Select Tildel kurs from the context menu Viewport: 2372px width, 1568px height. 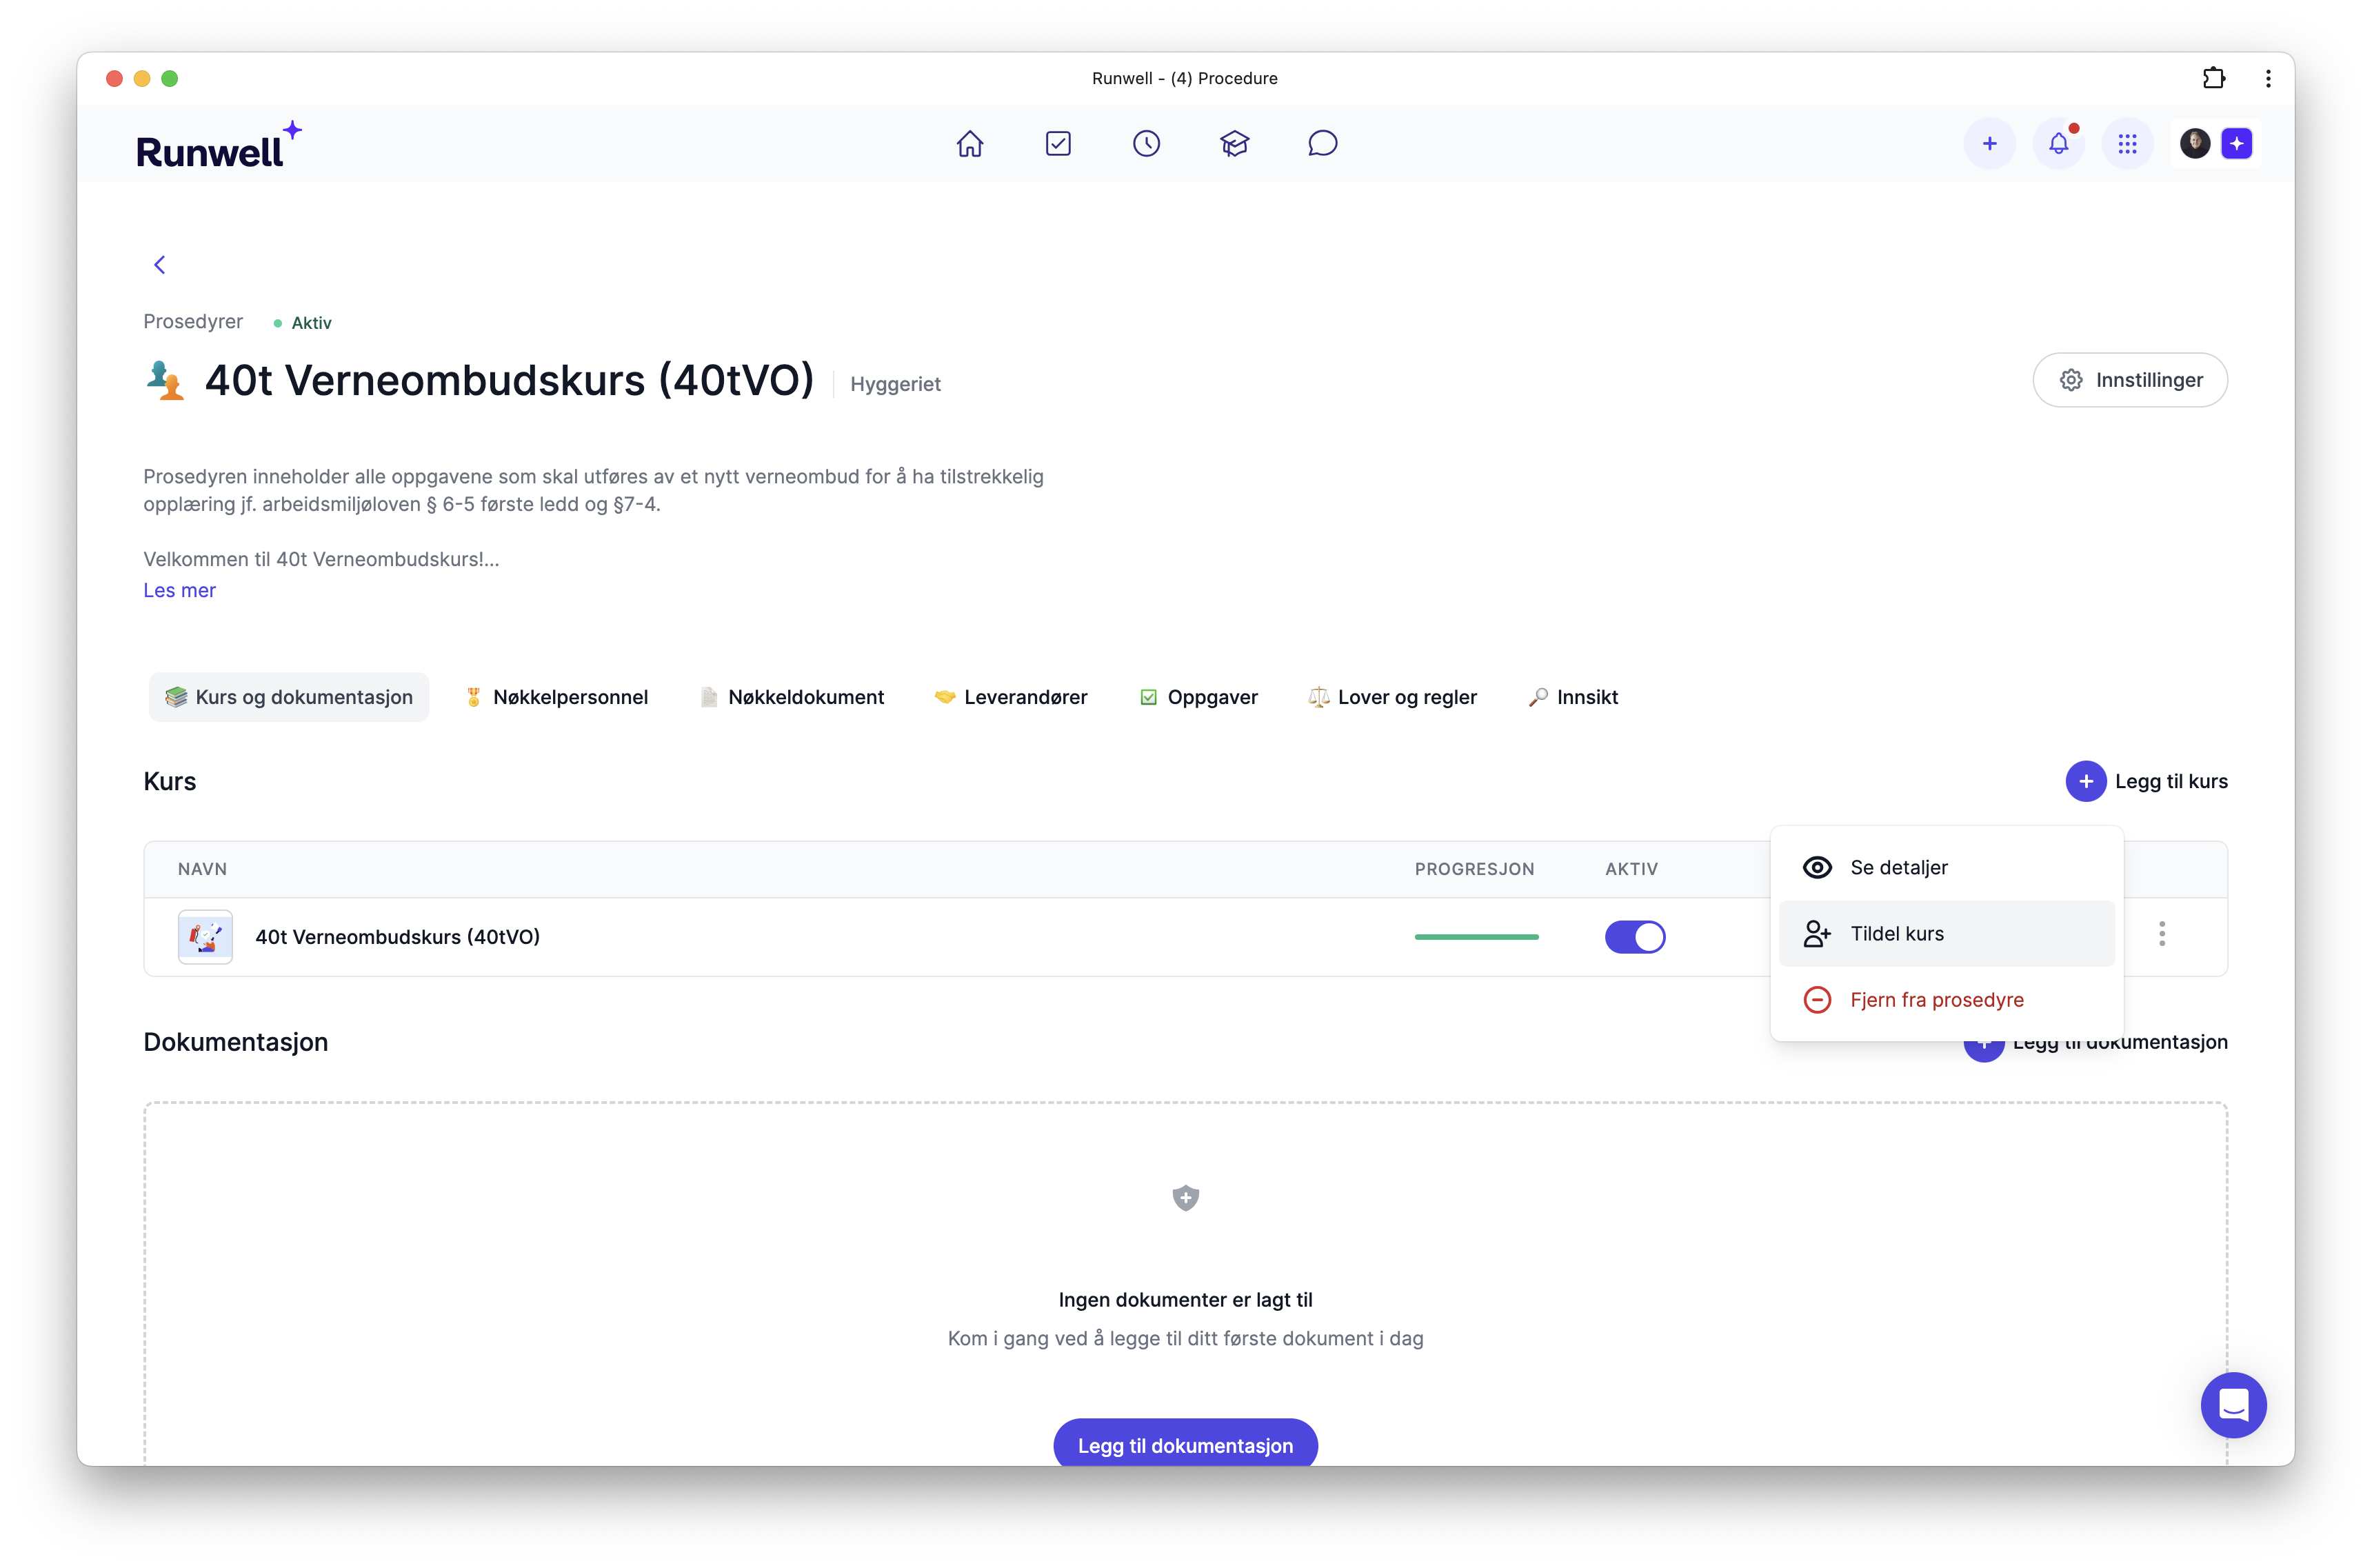1946,934
